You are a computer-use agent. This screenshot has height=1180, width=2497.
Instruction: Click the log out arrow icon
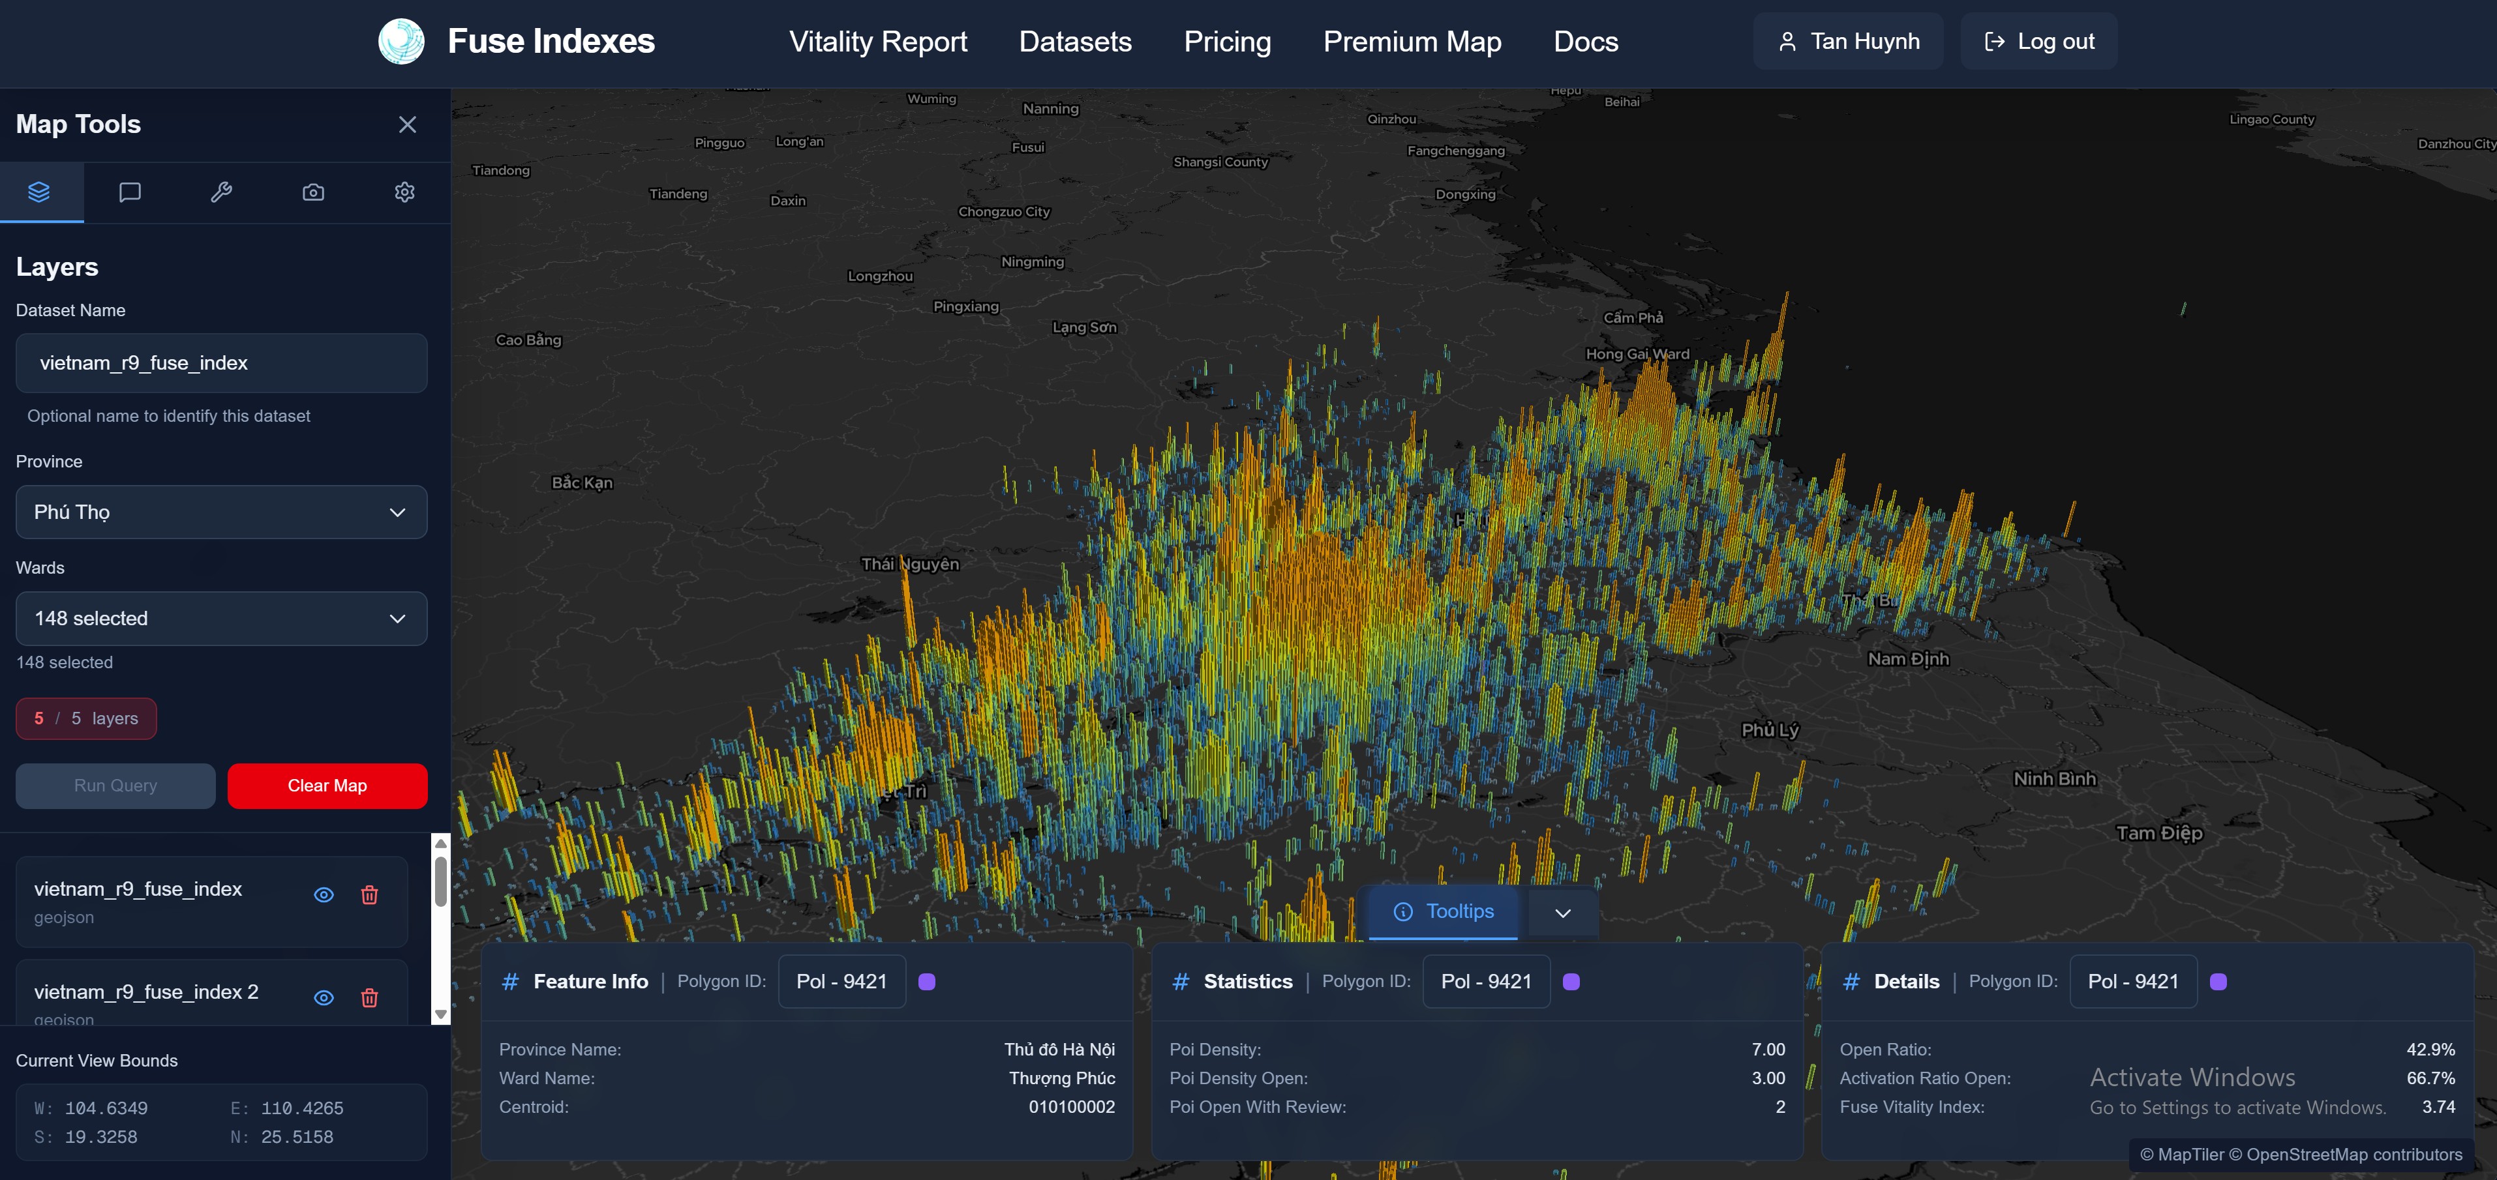coord(1994,42)
